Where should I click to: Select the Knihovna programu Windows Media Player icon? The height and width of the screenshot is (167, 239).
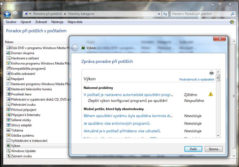[8, 63]
